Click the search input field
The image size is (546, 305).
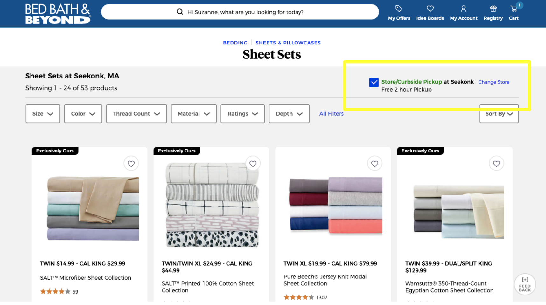[240, 12]
